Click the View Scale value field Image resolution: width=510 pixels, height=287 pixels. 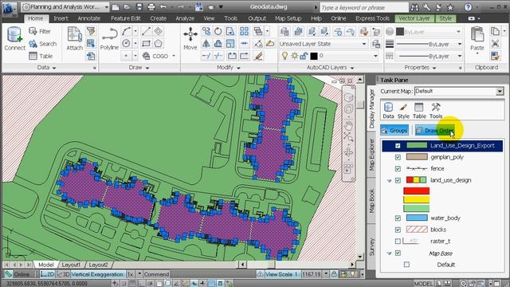coord(312,274)
